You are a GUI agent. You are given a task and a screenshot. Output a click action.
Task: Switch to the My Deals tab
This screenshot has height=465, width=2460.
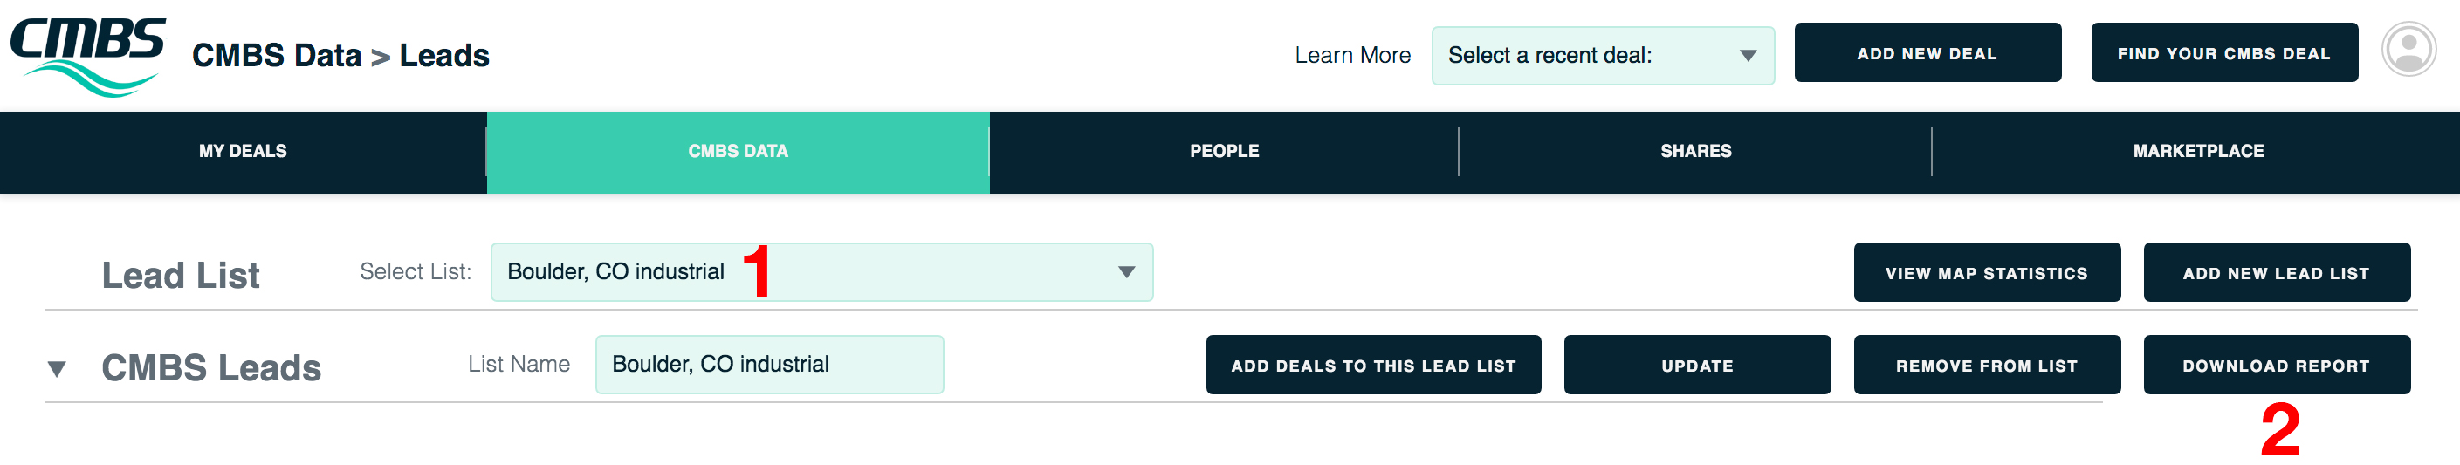pyautogui.click(x=243, y=151)
